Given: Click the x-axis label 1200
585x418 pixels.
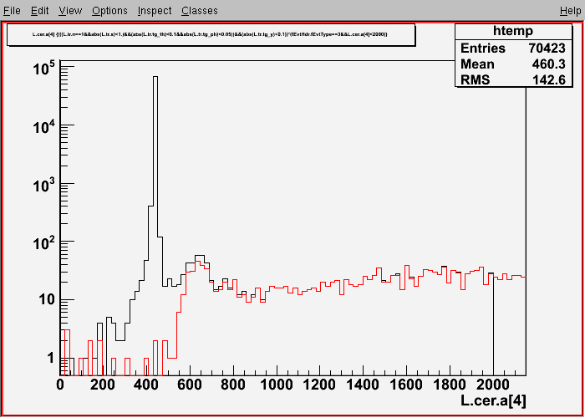Looking at the screenshot, I should [320, 385].
